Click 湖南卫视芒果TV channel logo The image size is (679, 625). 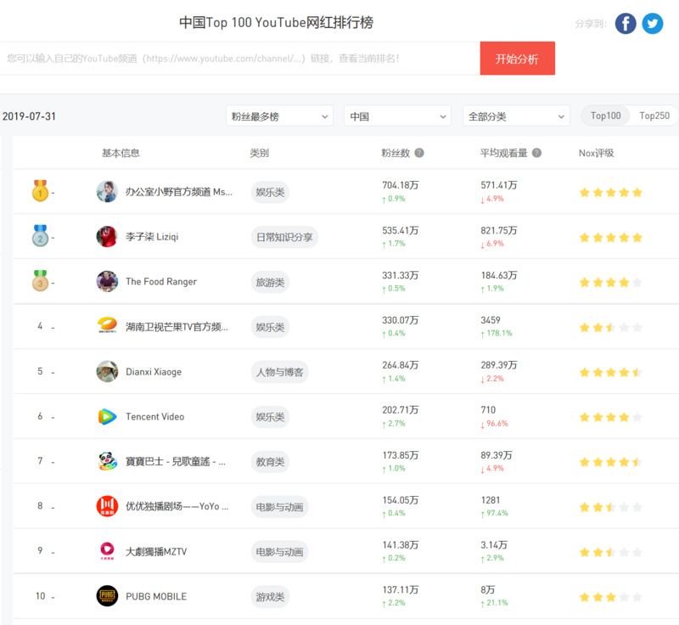tap(107, 326)
